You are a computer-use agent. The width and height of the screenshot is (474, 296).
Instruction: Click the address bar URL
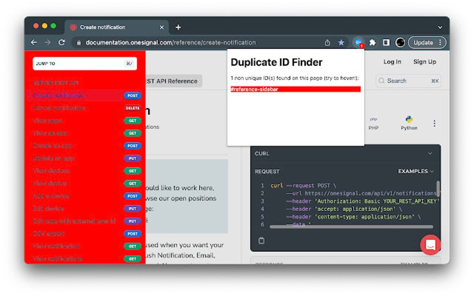171,43
